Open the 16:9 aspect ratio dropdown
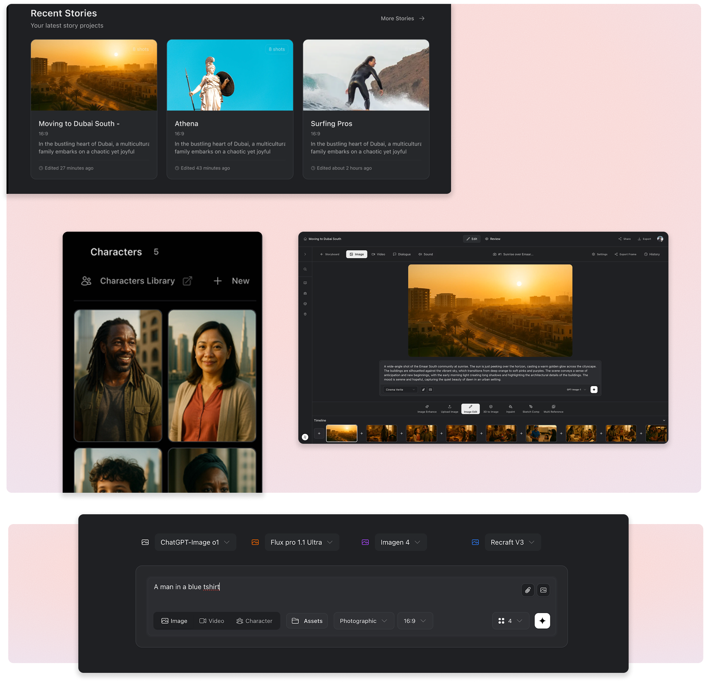705x682 pixels. 415,621
